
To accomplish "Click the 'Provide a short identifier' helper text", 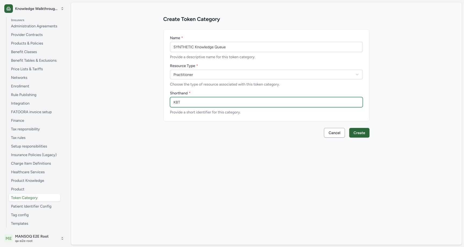I will pos(205,112).
